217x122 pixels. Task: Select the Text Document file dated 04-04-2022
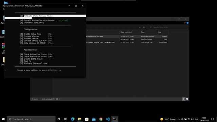coord(126,39)
